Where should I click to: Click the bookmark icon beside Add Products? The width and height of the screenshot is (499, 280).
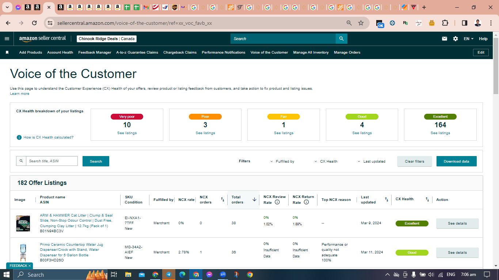[x=7, y=52]
